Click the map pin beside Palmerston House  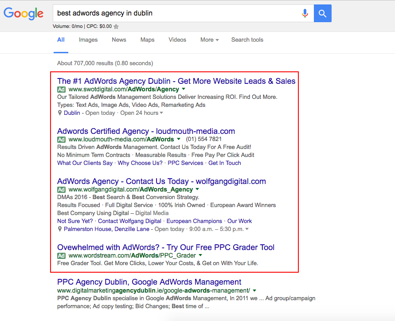point(60,229)
